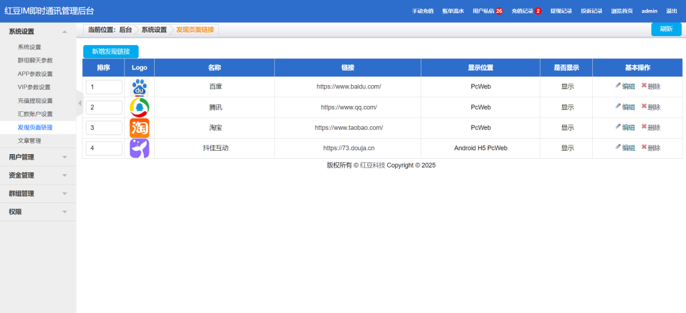
Task: Edit the 百度 link entry
Action: click(625, 86)
